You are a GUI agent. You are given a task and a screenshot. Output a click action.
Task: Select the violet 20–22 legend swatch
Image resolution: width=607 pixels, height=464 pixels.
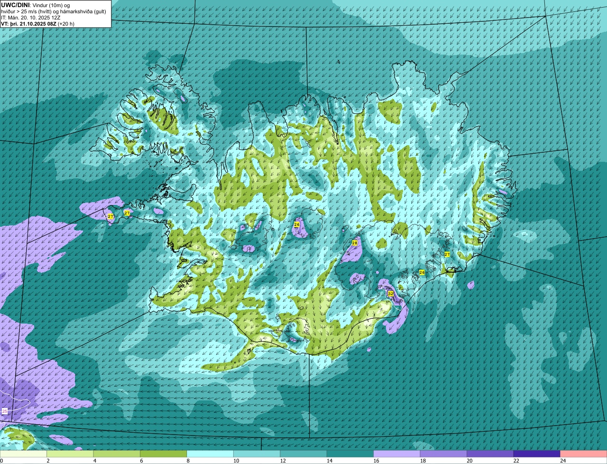point(490,454)
